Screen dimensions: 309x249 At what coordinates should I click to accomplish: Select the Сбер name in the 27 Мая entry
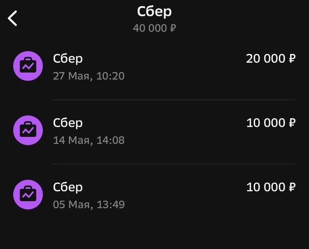68,58
